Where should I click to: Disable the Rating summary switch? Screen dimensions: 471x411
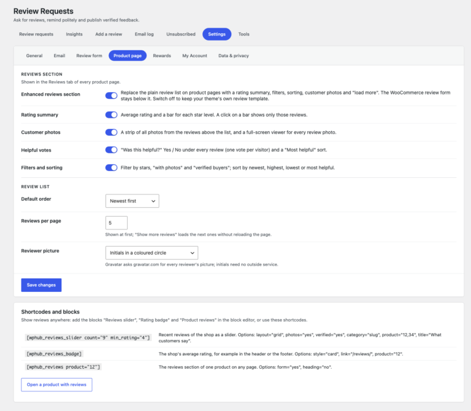tap(111, 115)
